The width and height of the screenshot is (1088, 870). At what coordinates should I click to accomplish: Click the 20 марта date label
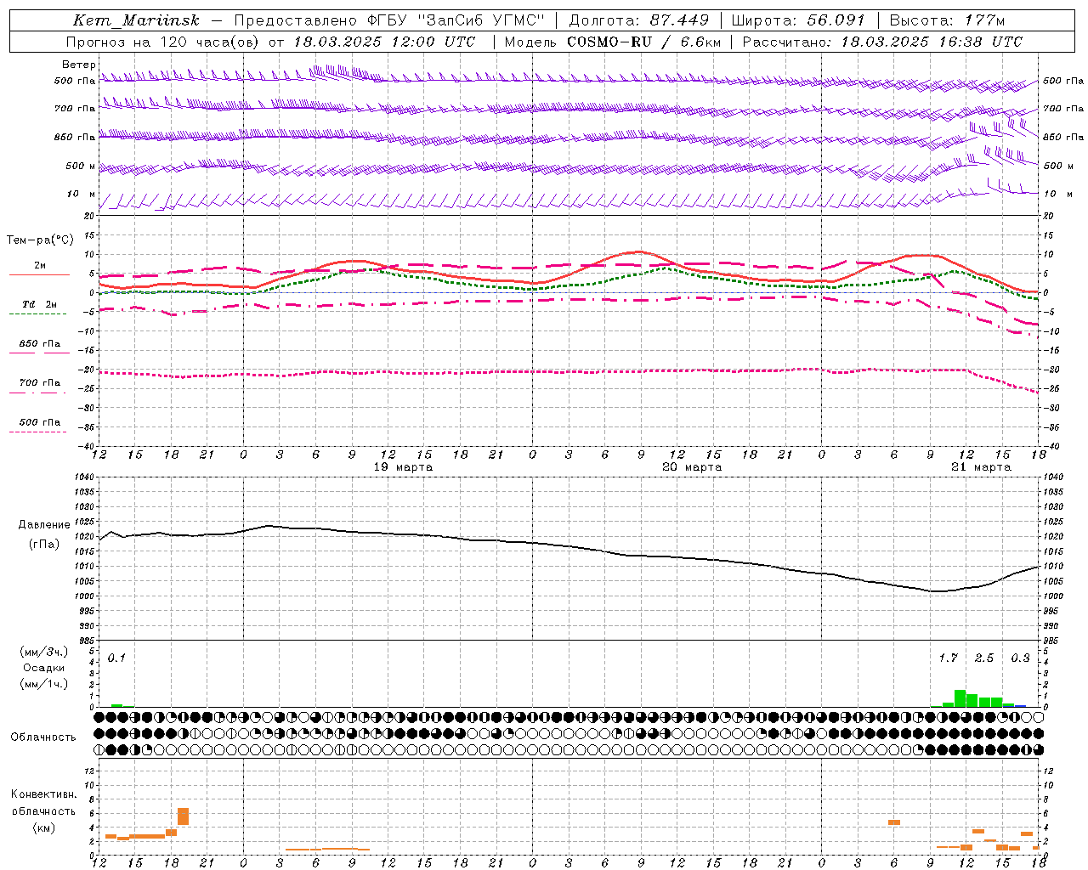692,467
